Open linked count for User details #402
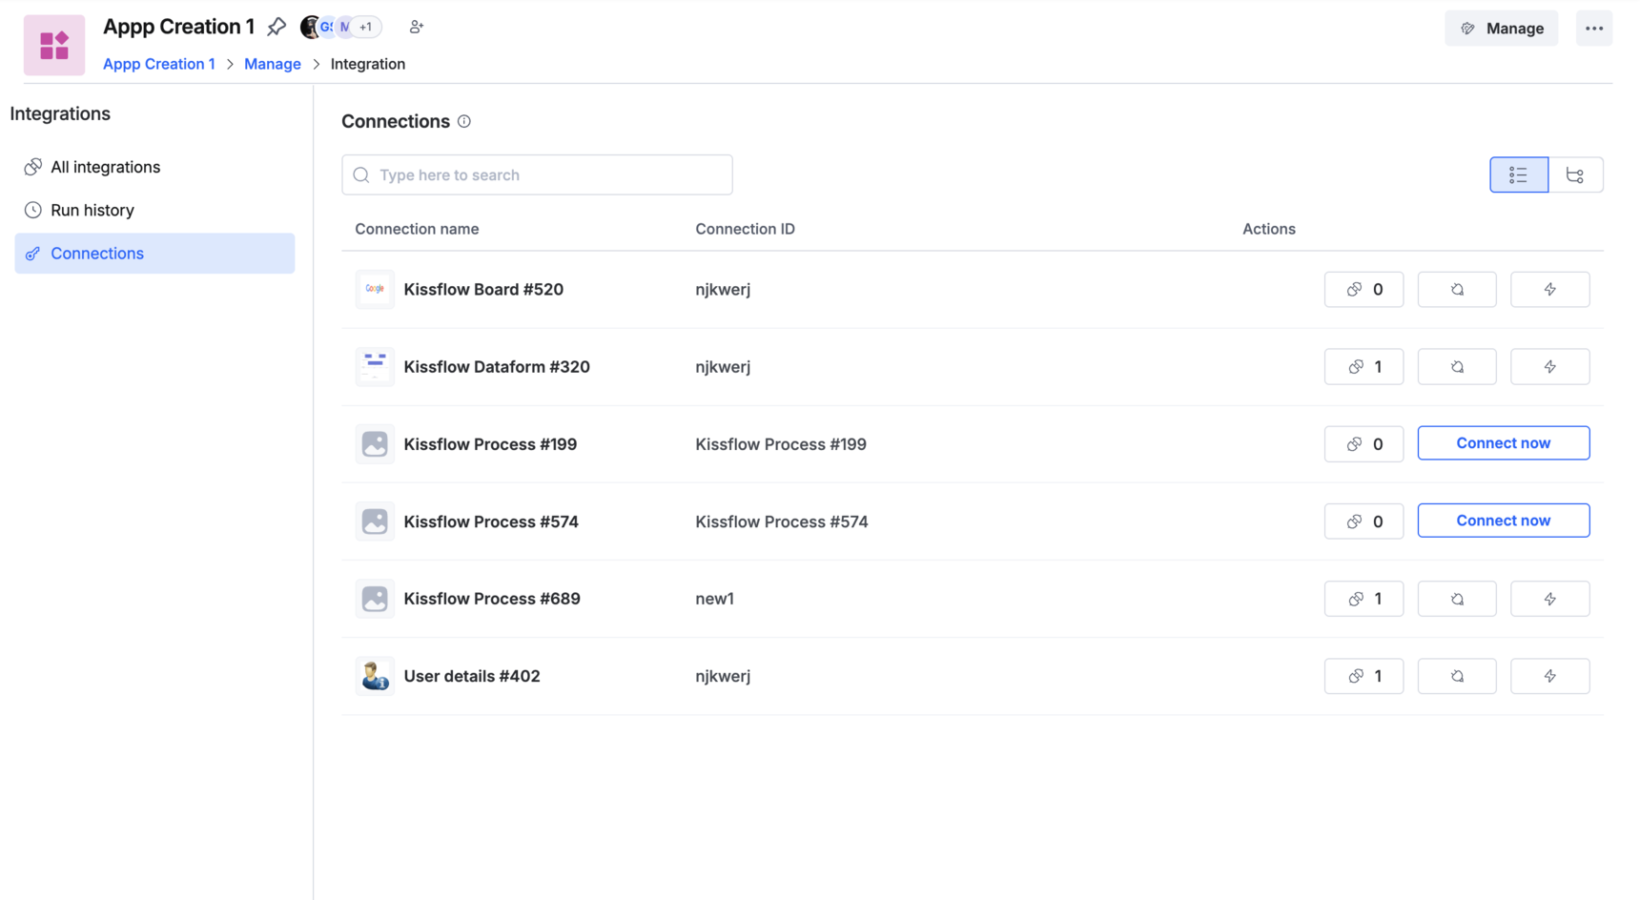 tap(1363, 676)
